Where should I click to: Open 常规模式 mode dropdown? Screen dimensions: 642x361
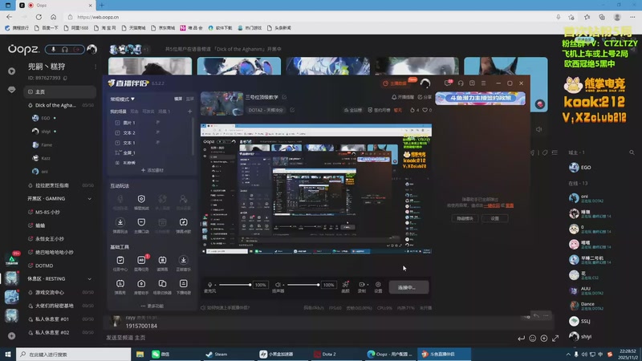coord(123,99)
